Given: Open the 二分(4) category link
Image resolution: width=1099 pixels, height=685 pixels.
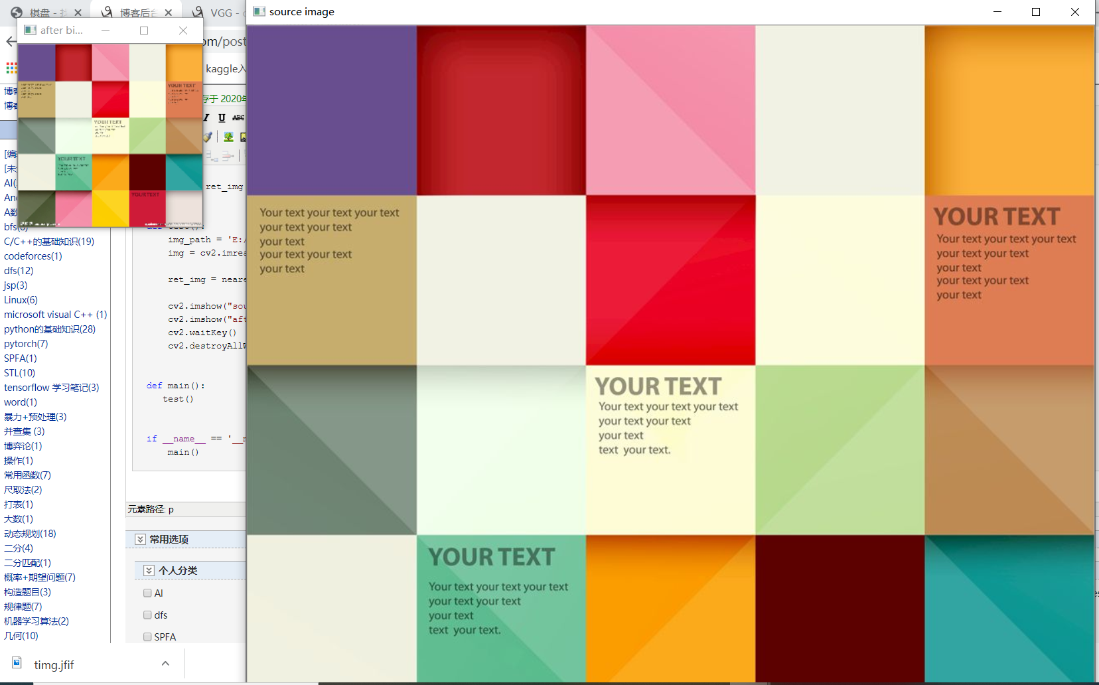Looking at the screenshot, I should click(19, 548).
